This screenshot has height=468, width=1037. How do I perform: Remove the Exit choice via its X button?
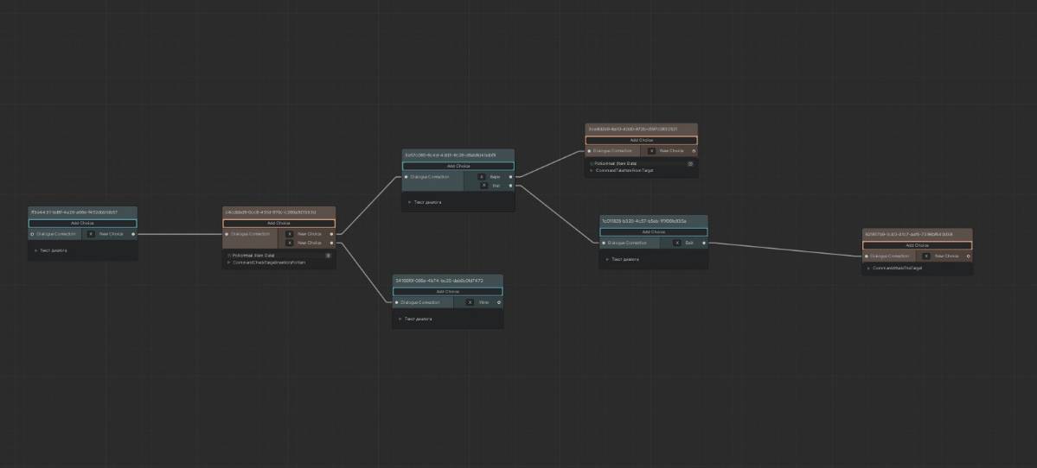(x=675, y=243)
